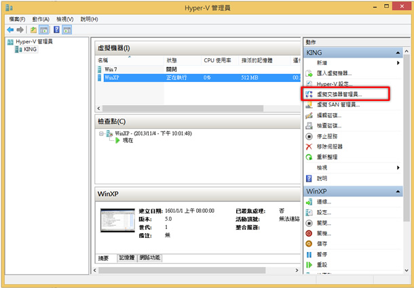Click 正在執行 status cell

point(176,78)
